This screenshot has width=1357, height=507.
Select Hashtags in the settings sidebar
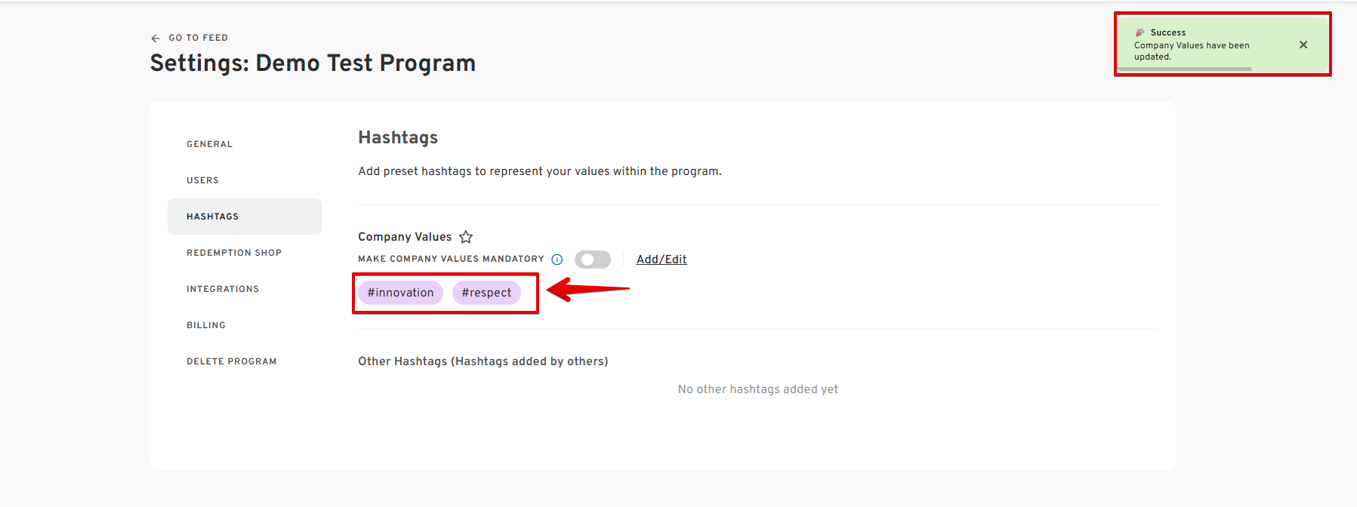(x=213, y=217)
